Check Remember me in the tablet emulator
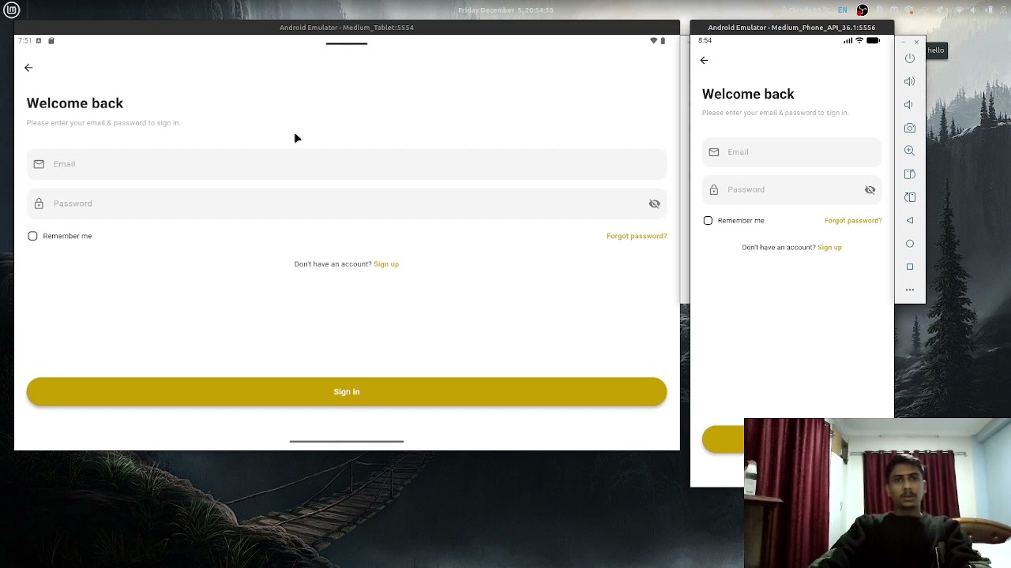The width and height of the screenshot is (1011, 568). click(32, 236)
